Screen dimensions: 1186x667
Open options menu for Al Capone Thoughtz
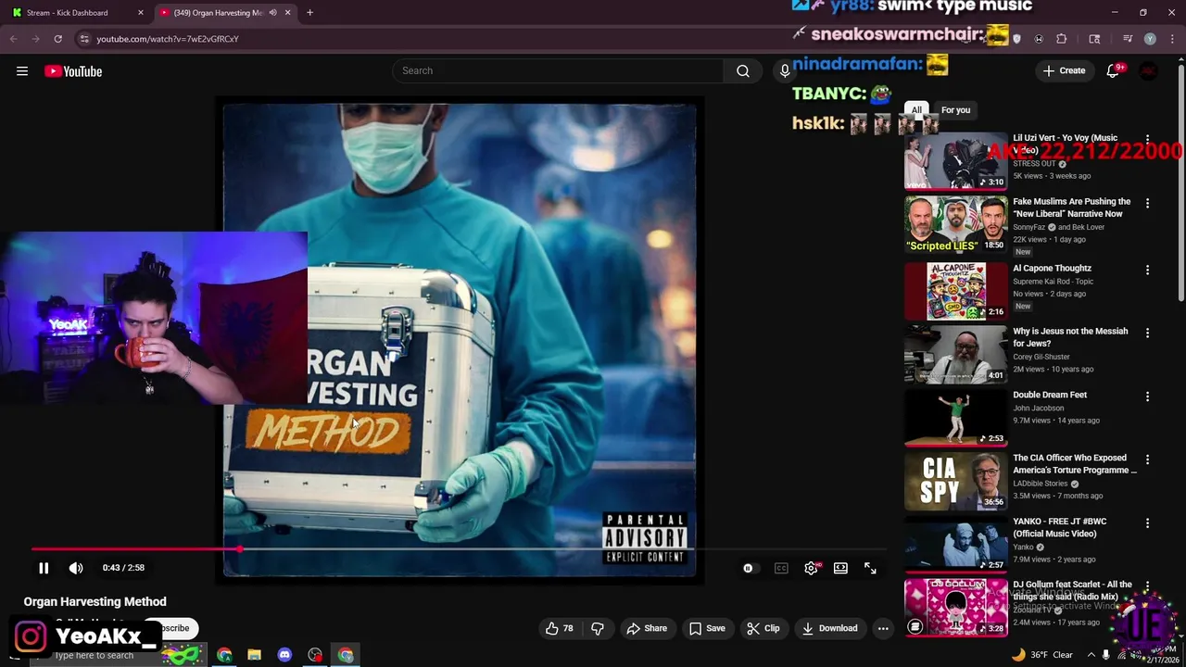tap(1147, 270)
